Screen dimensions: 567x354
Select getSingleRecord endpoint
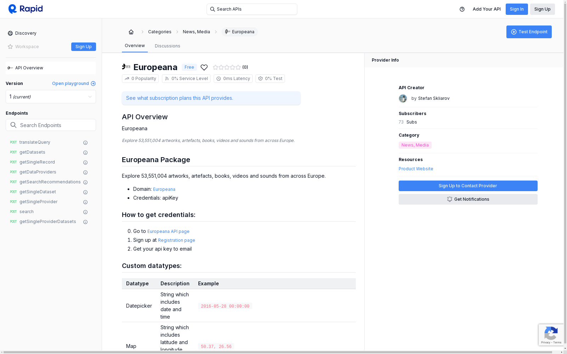[37, 162]
